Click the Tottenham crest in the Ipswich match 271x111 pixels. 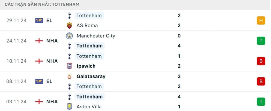pos(69,56)
